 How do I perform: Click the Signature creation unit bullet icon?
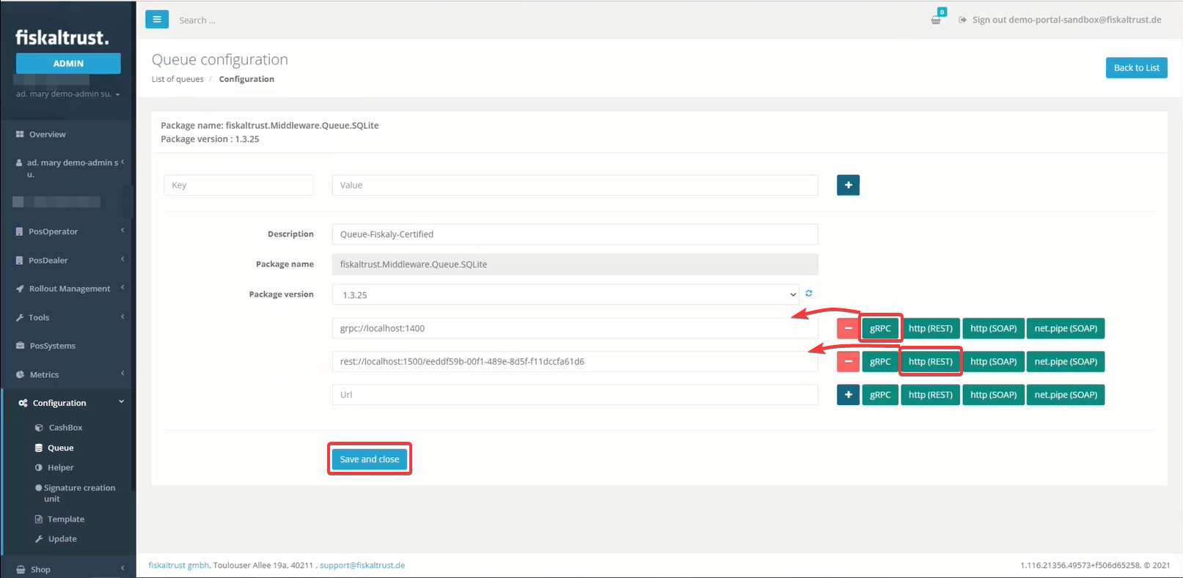(x=38, y=488)
